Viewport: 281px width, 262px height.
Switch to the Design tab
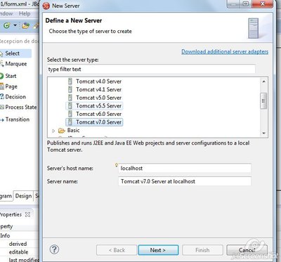point(23,196)
